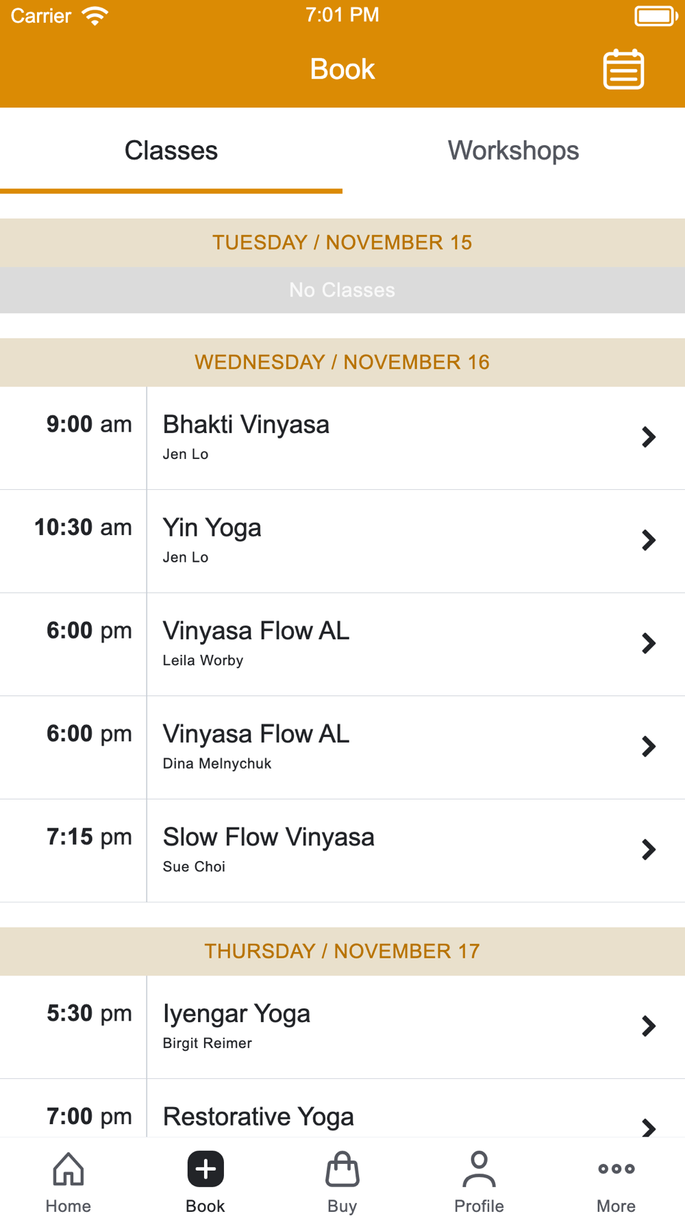685x1218 pixels.
Task: Expand Slow Flow Vinyasa chevron
Action: click(x=648, y=849)
